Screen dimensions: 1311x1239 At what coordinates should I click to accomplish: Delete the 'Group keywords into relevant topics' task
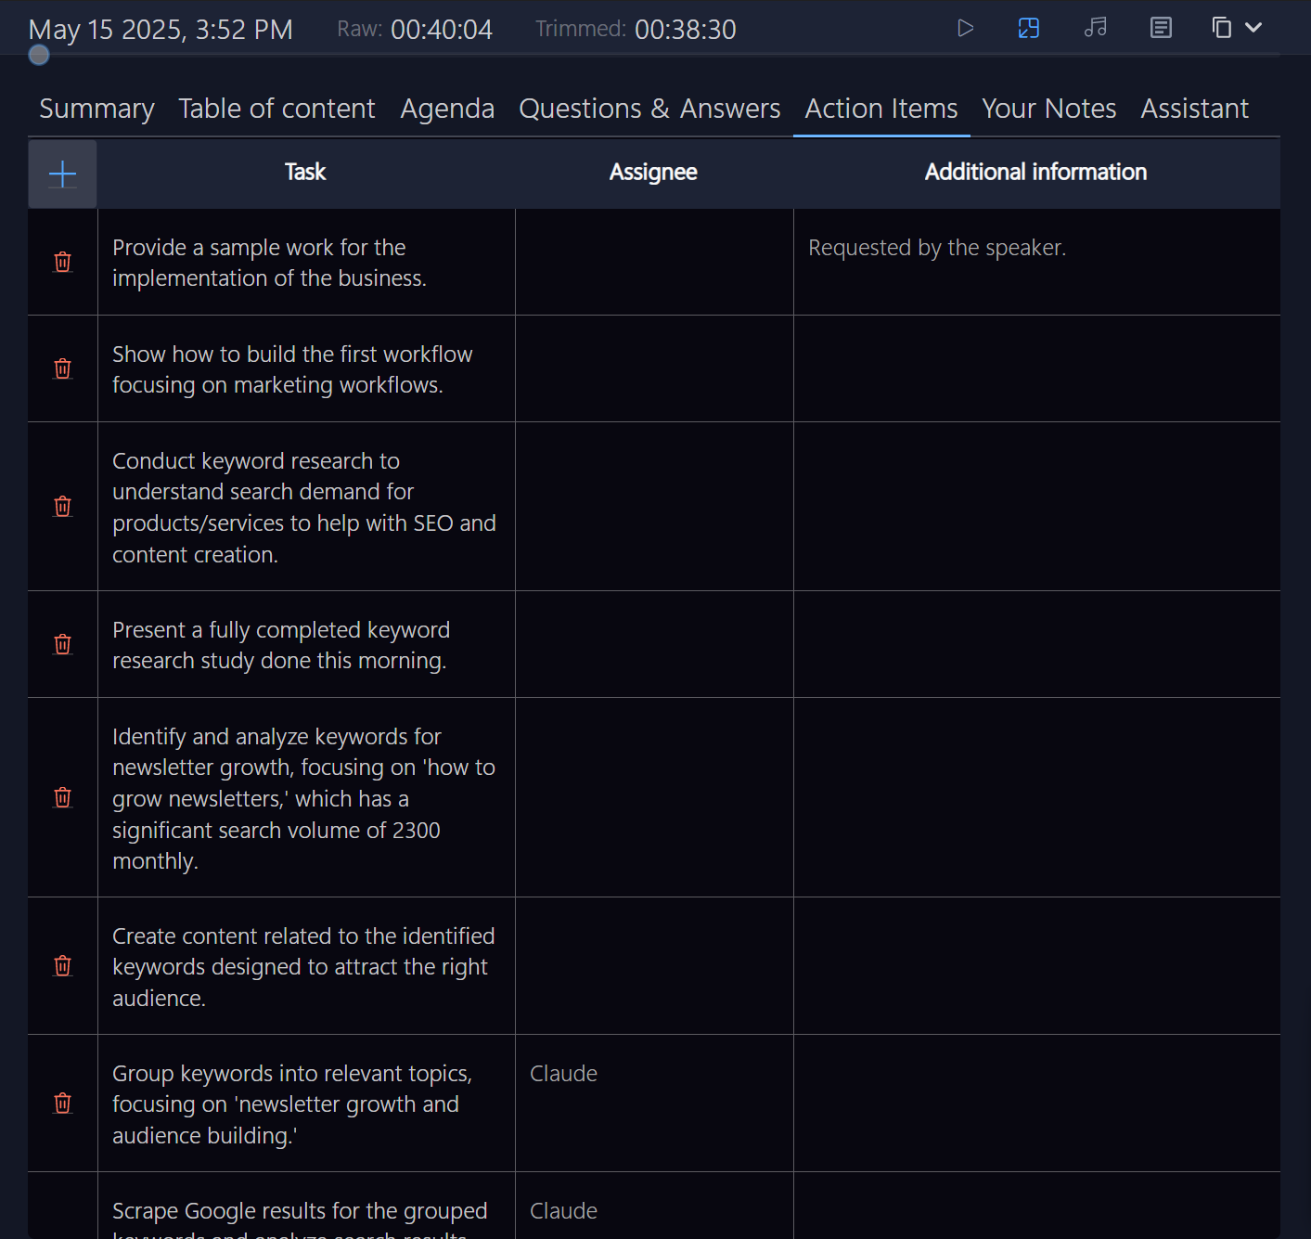coord(62,1103)
